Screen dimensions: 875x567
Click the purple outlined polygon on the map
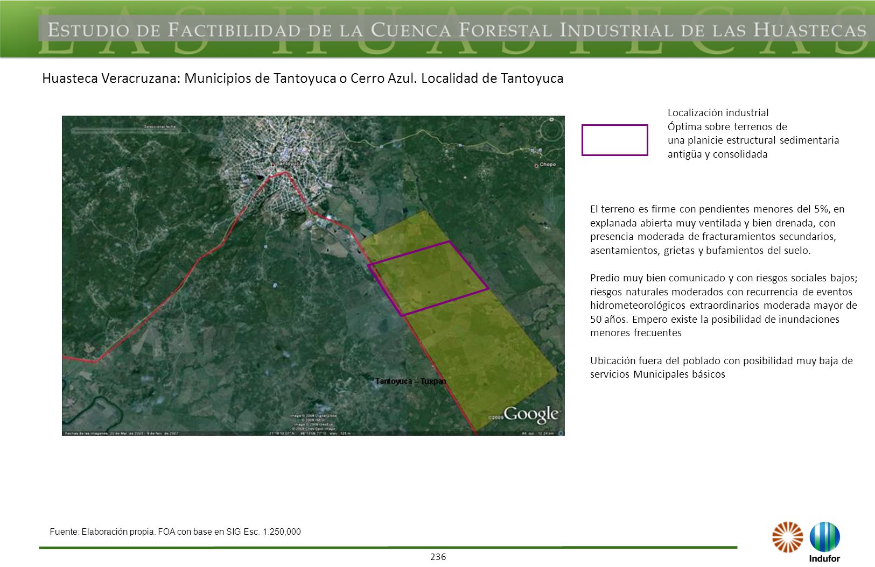[x=428, y=278]
